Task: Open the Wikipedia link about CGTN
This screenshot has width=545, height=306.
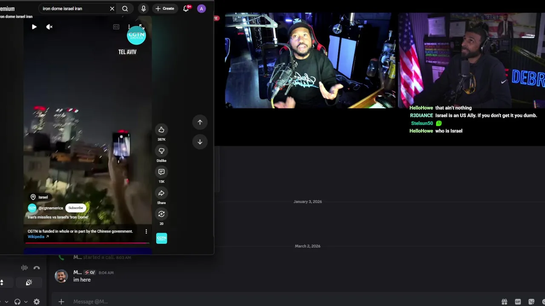Action: 38,237
